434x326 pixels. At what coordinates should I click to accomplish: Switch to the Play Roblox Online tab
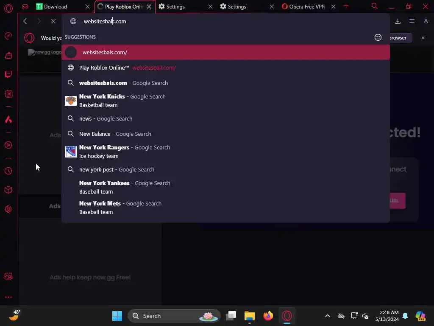[125, 7]
